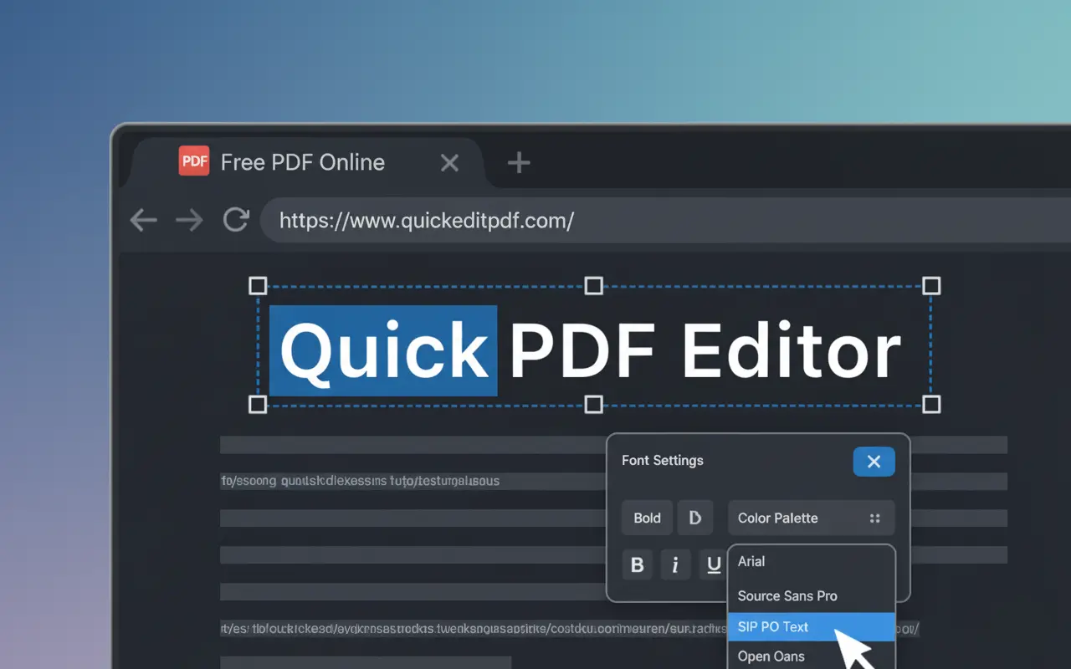Apply underline formatting in Font Settings

point(714,564)
